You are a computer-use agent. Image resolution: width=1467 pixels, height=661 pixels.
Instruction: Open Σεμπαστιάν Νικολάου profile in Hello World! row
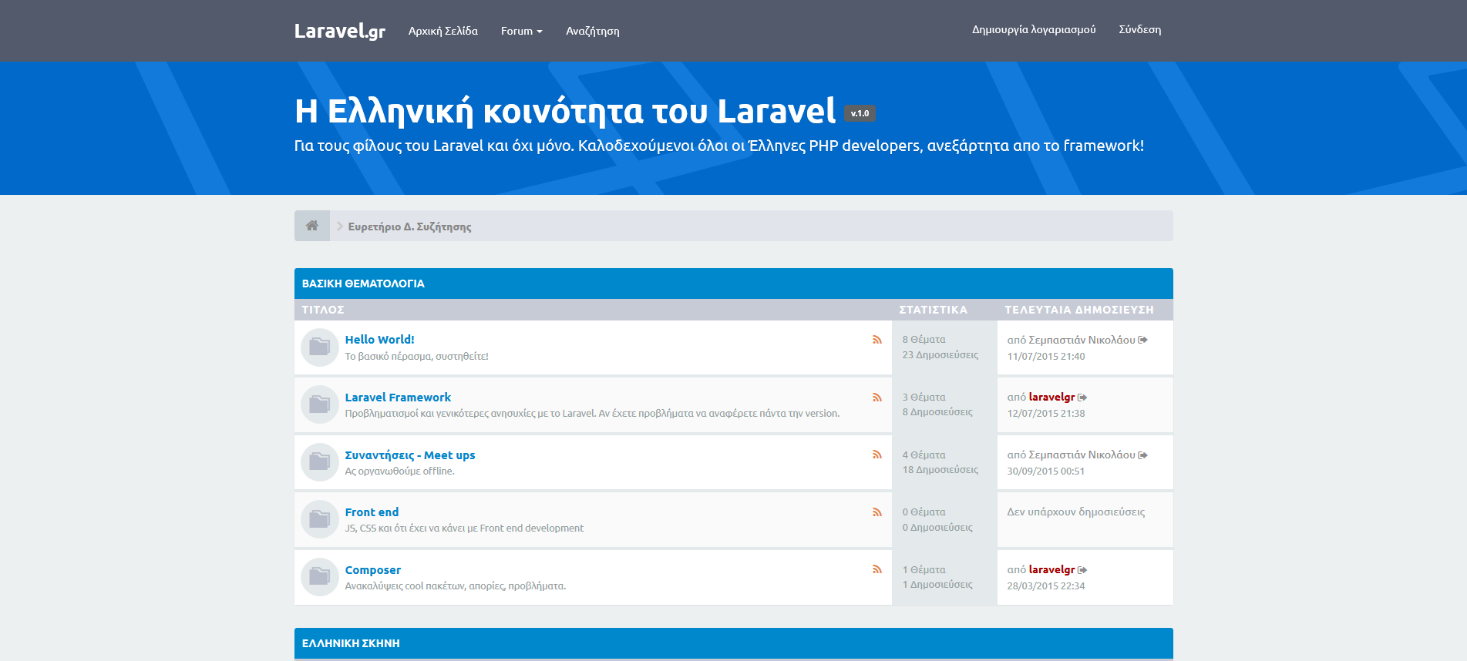[x=1082, y=340]
